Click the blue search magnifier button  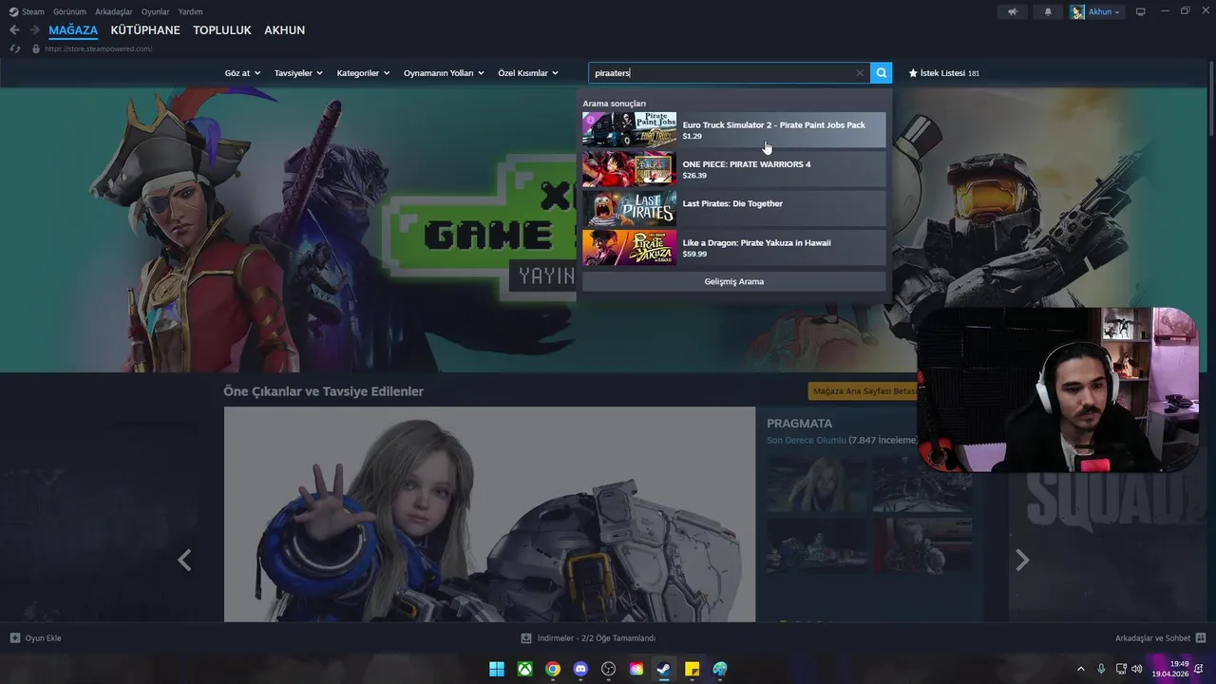(x=882, y=73)
